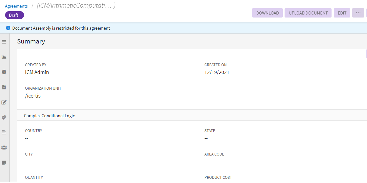Click the Draft status badge
367x183 pixels.
tap(14, 15)
